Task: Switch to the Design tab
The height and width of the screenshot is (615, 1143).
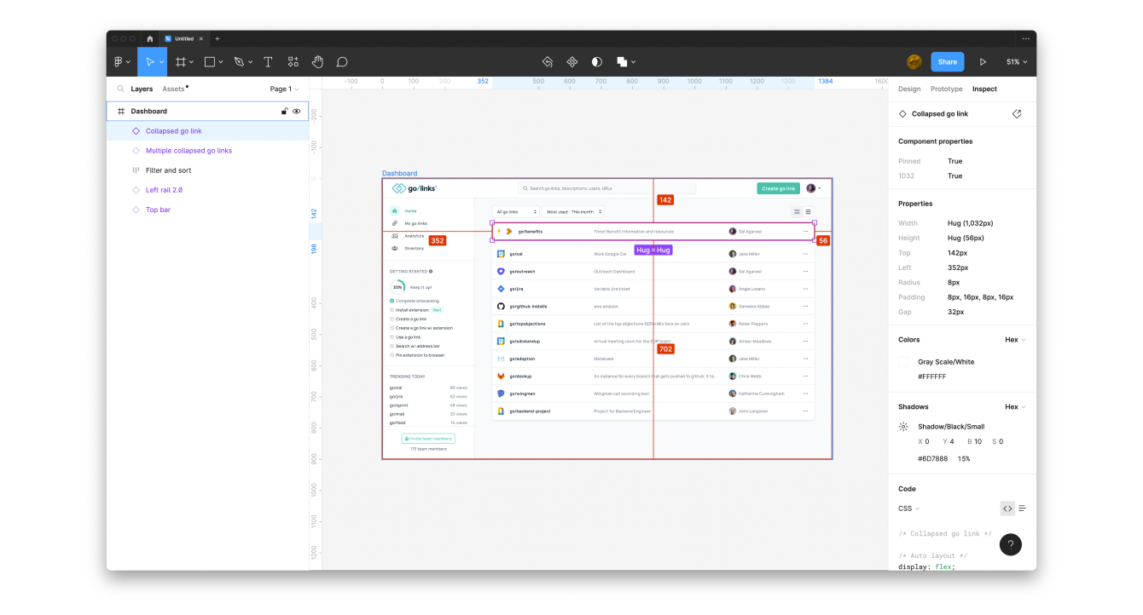Action: click(x=908, y=89)
